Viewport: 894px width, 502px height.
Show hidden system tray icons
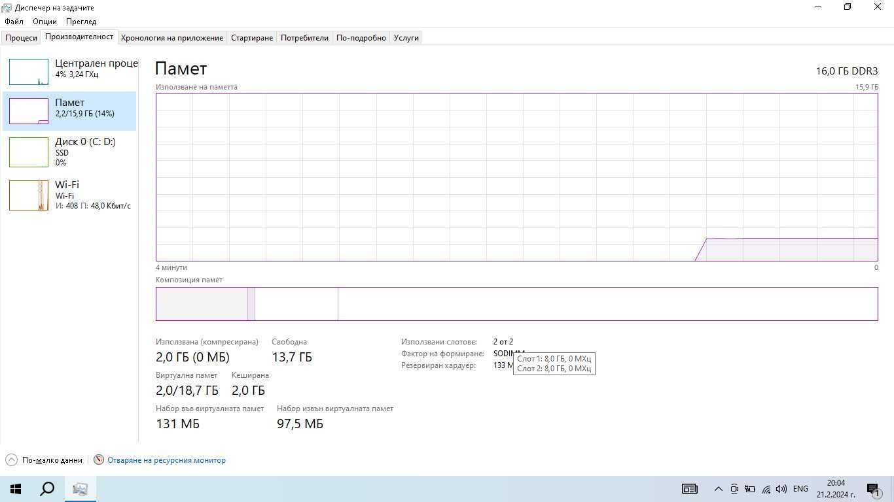point(718,489)
